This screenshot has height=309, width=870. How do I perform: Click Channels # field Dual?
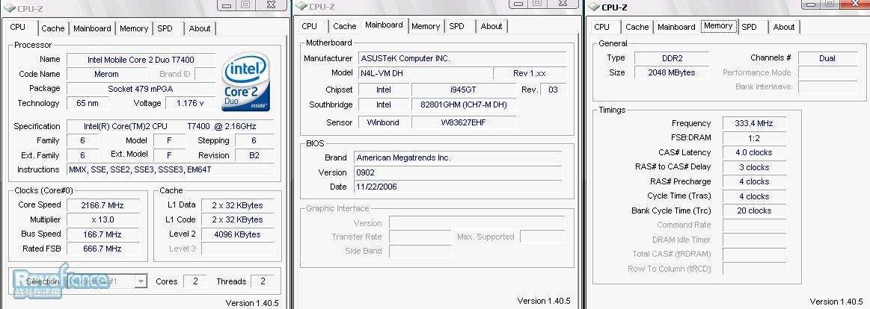[827, 58]
